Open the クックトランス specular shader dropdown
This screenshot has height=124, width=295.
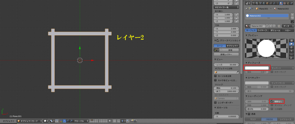point(282,83)
